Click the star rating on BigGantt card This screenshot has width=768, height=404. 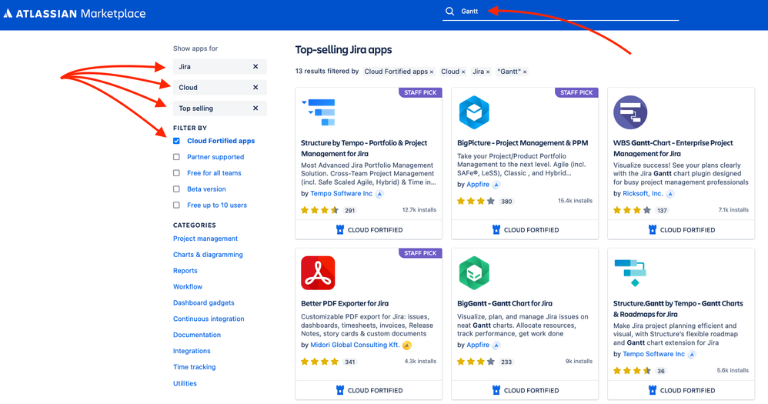(x=476, y=362)
